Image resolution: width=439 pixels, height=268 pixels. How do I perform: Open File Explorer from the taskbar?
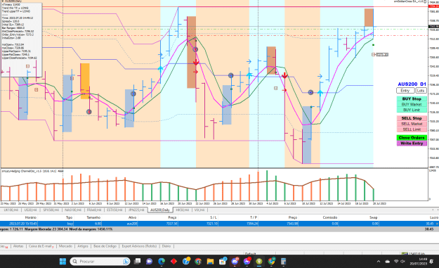[x=210, y=261]
